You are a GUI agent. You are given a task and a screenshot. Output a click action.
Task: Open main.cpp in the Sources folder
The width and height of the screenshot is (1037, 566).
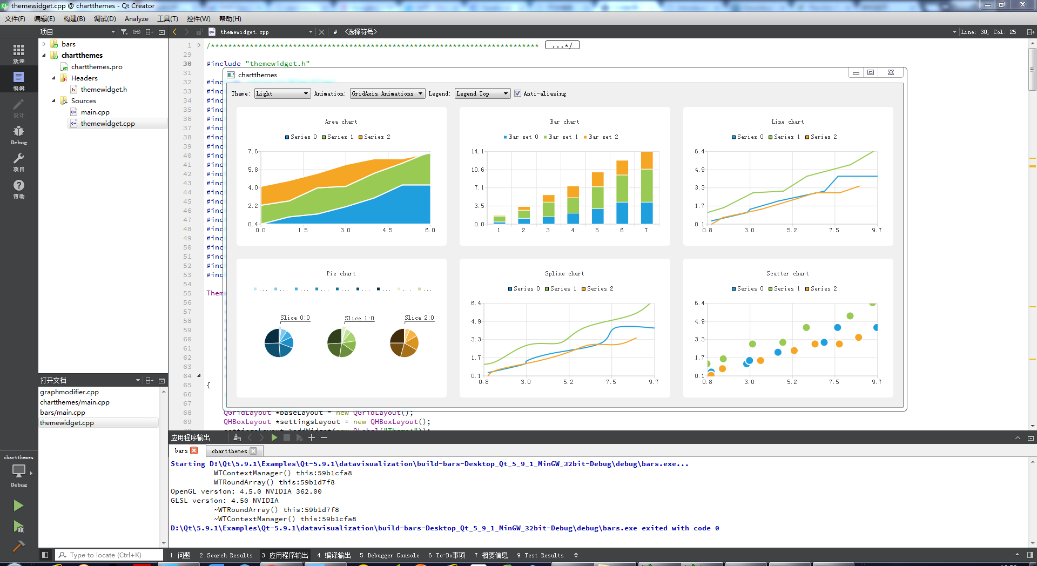pyautogui.click(x=95, y=112)
